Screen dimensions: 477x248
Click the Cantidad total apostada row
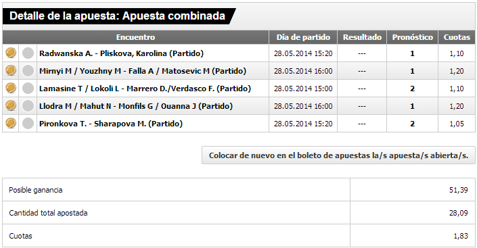click(238, 213)
